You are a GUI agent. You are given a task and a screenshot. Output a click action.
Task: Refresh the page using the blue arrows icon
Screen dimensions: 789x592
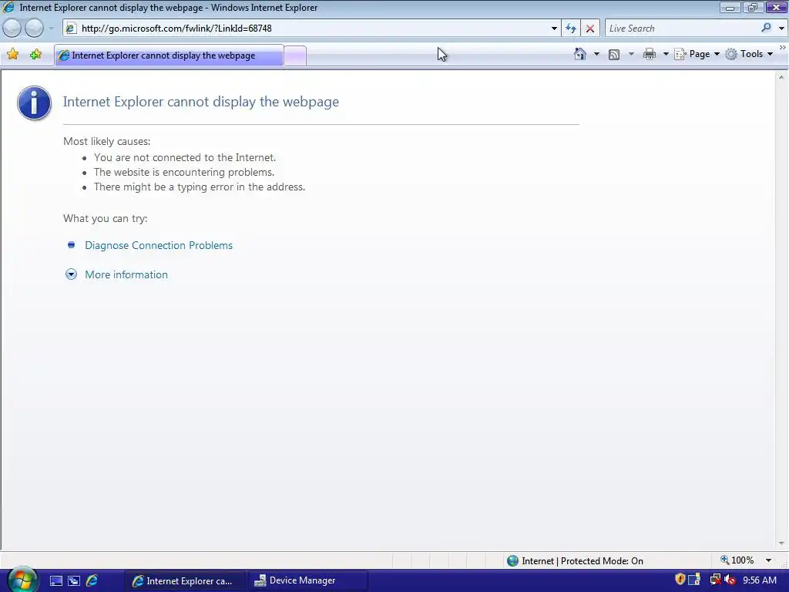coord(571,29)
